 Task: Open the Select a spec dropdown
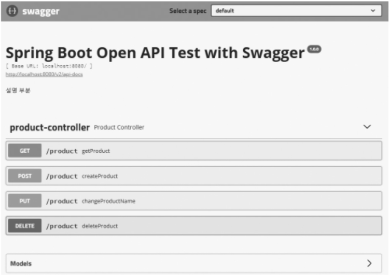[296, 11]
